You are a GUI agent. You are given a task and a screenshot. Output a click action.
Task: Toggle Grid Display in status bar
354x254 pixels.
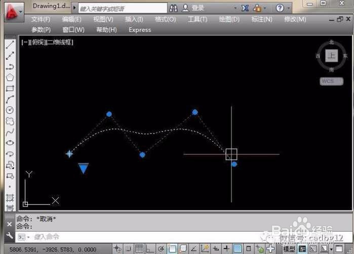pyautogui.click(x=139, y=249)
